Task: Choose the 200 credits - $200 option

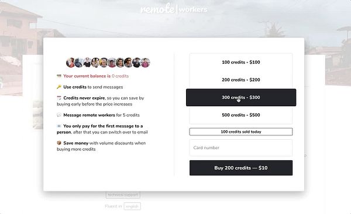Action: (241, 80)
